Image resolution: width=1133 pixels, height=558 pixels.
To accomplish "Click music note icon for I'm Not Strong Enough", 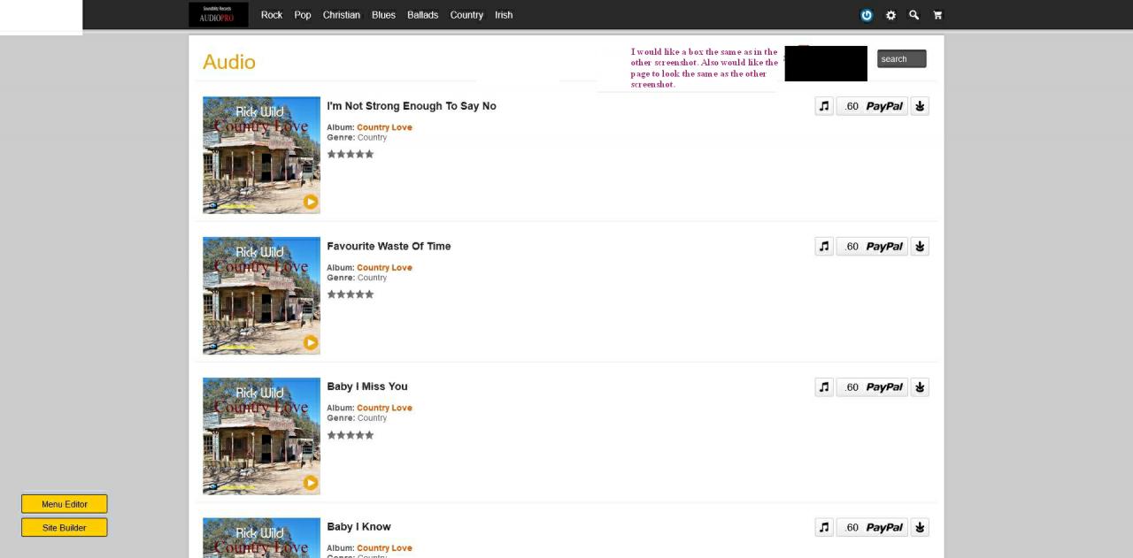I will point(824,106).
